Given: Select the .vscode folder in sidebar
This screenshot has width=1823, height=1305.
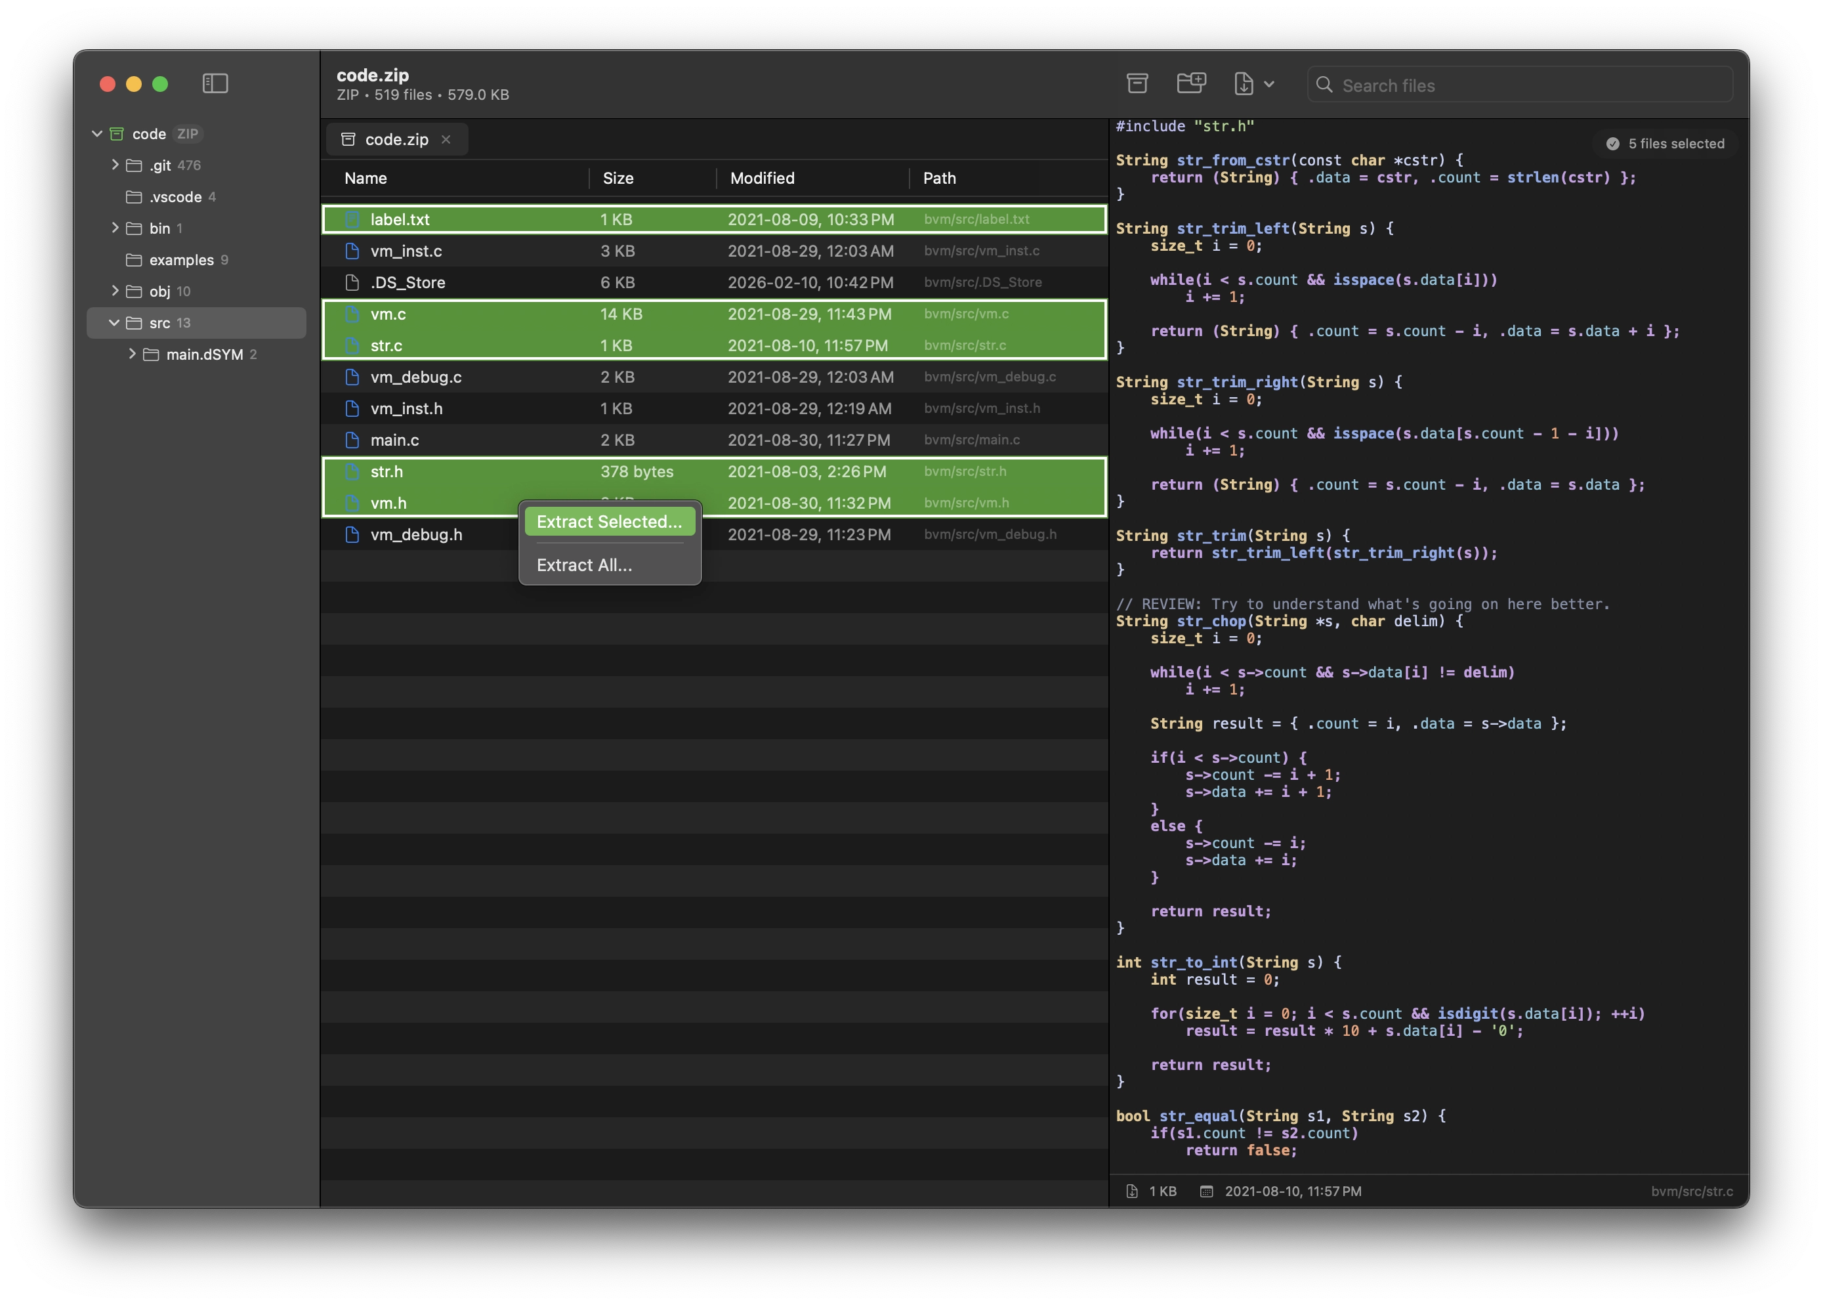Looking at the screenshot, I should click(197, 197).
